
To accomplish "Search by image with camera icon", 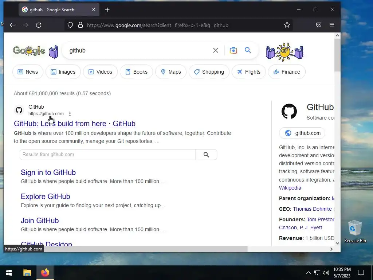I will pos(233,50).
